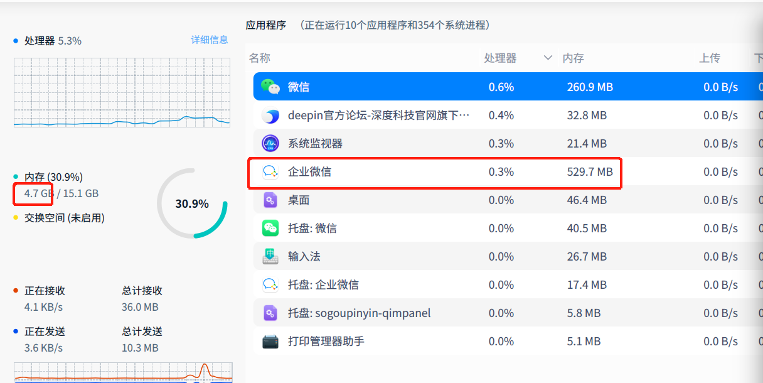
Task: Click the deepin forum browser icon
Action: point(270,116)
